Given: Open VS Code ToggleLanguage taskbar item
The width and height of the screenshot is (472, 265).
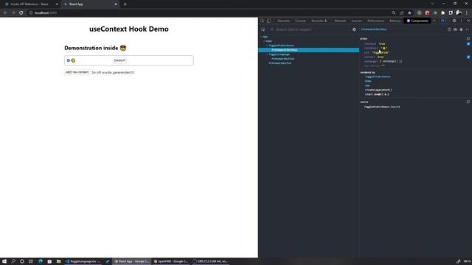Looking at the screenshot, I should point(83,261).
